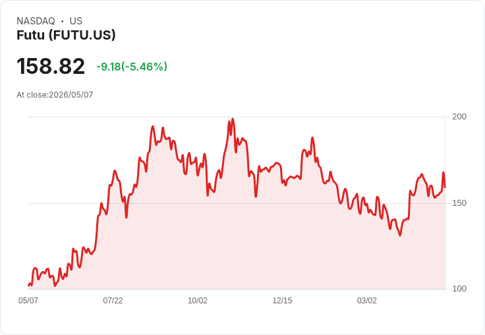
Task: Select the US market label
Action: point(76,21)
